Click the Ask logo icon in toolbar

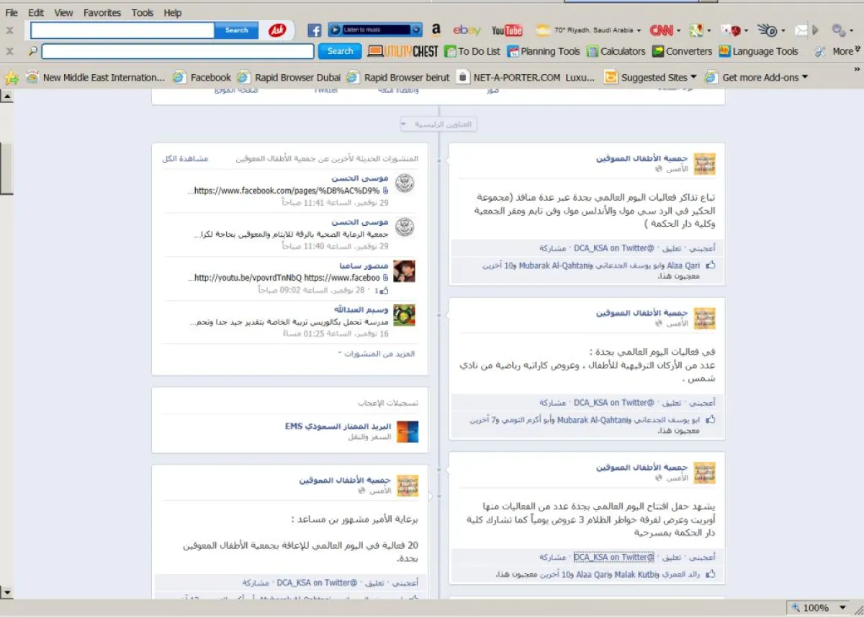click(x=277, y=30)
